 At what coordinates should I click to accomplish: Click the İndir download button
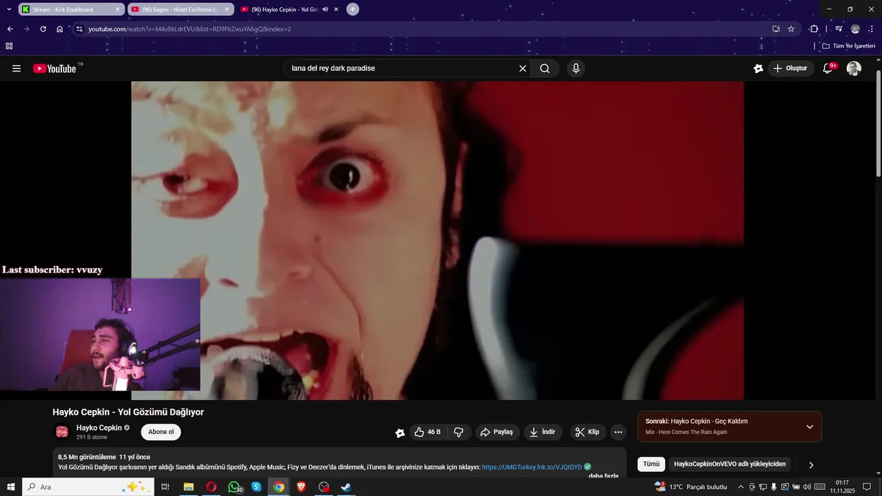click(x=542, y=432)
